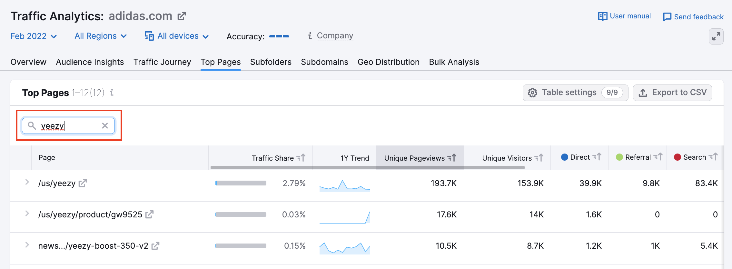Sort by Unique Pageviews icon
The image size is (732, 269).
452,158
